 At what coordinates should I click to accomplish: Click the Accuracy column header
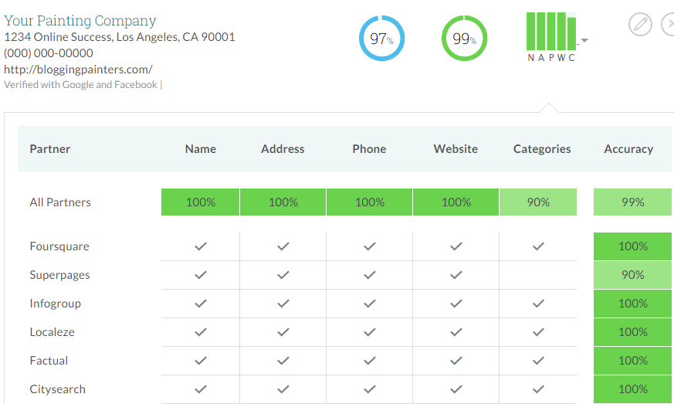click(628, 149)
